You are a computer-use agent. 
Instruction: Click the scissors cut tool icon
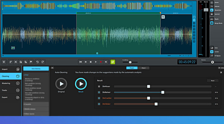tap(10, 62)
